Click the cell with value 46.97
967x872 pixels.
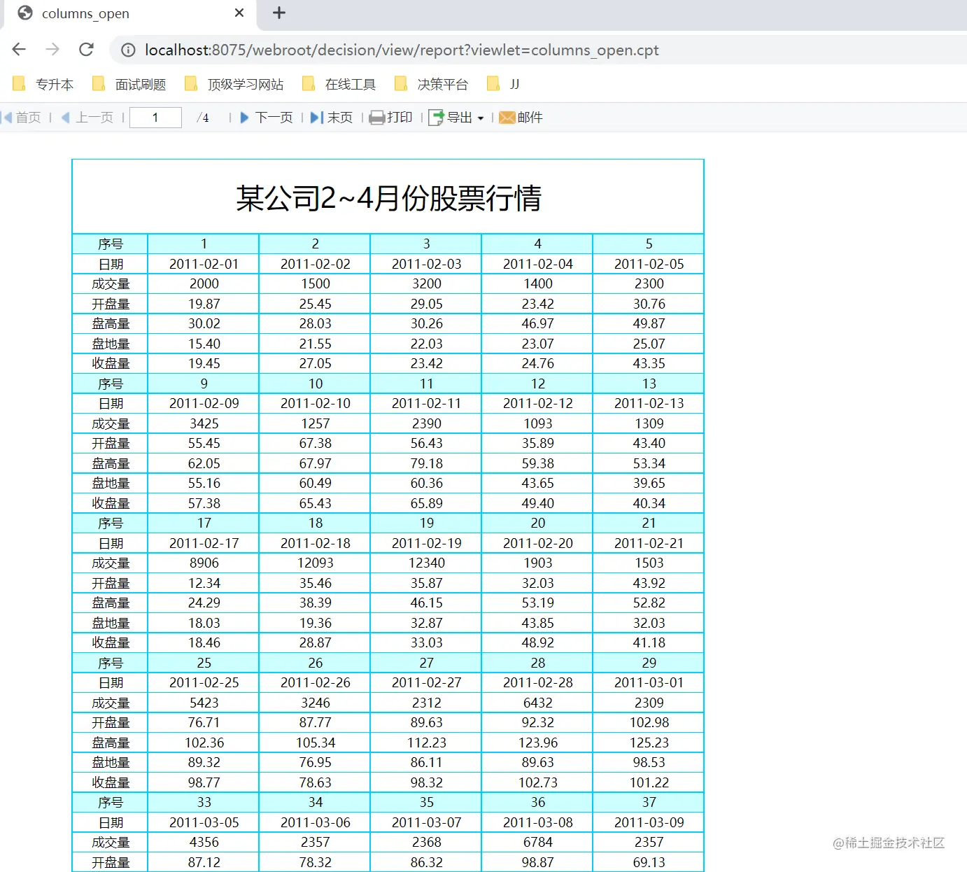pyautogui.click(x=537, y=323)
